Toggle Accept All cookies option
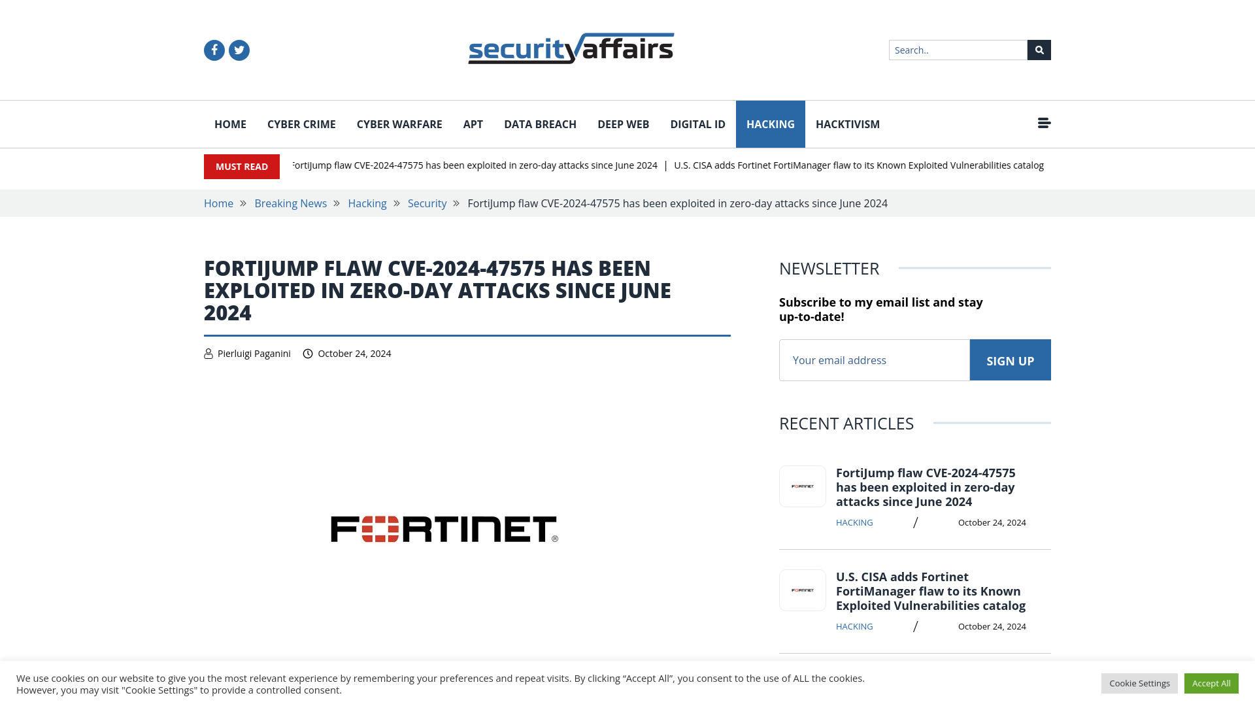This screenshot has width=1255, height=706. [x=1211, y=682]
